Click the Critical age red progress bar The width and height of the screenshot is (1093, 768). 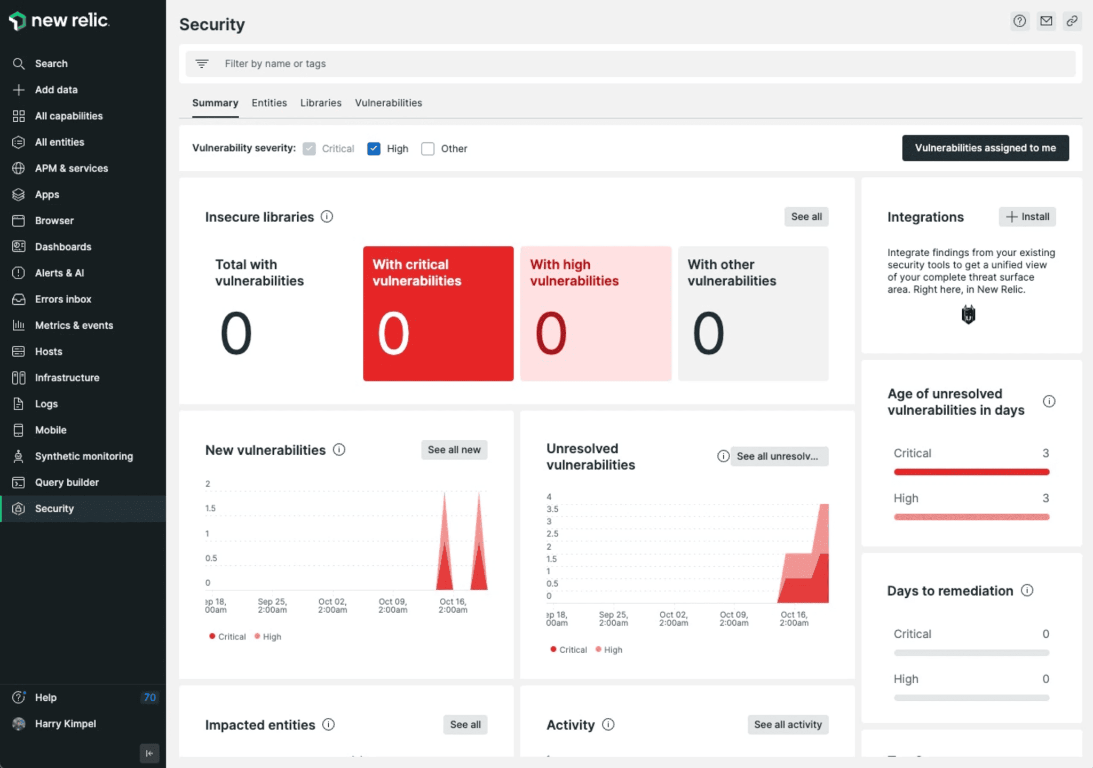[x=971, y=472]
